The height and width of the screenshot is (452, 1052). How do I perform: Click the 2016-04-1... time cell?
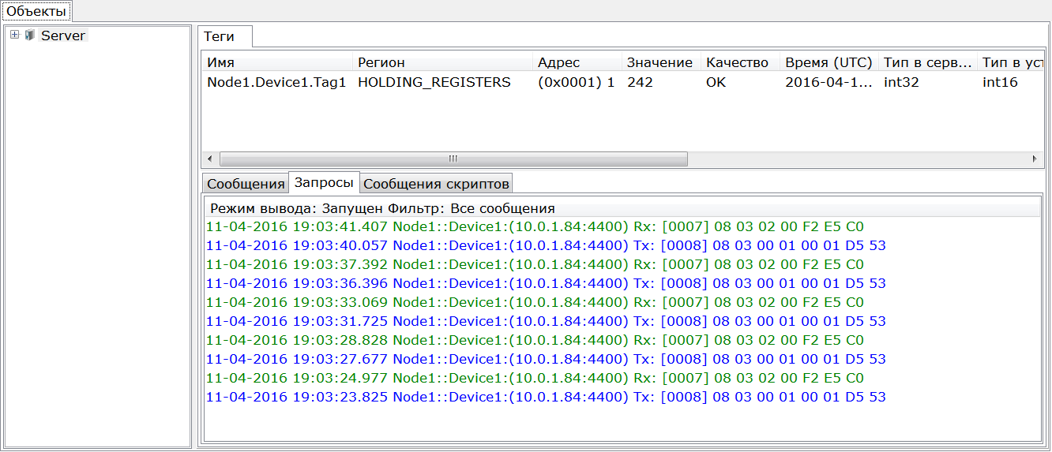[x=829, y=82]
